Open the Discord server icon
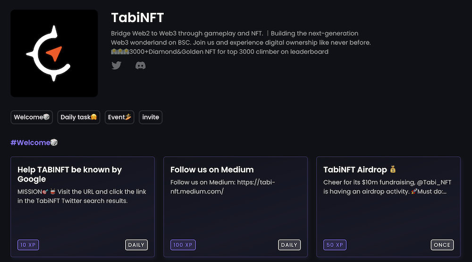The width and height of the screenshot is (472, 262). [140, 66]
